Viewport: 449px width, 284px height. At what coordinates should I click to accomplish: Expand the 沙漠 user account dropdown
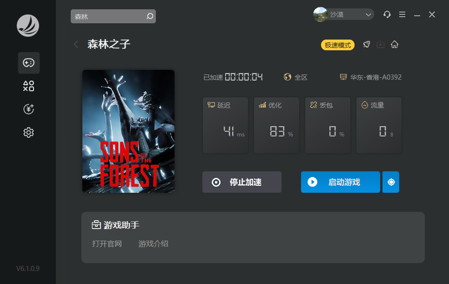344,14
